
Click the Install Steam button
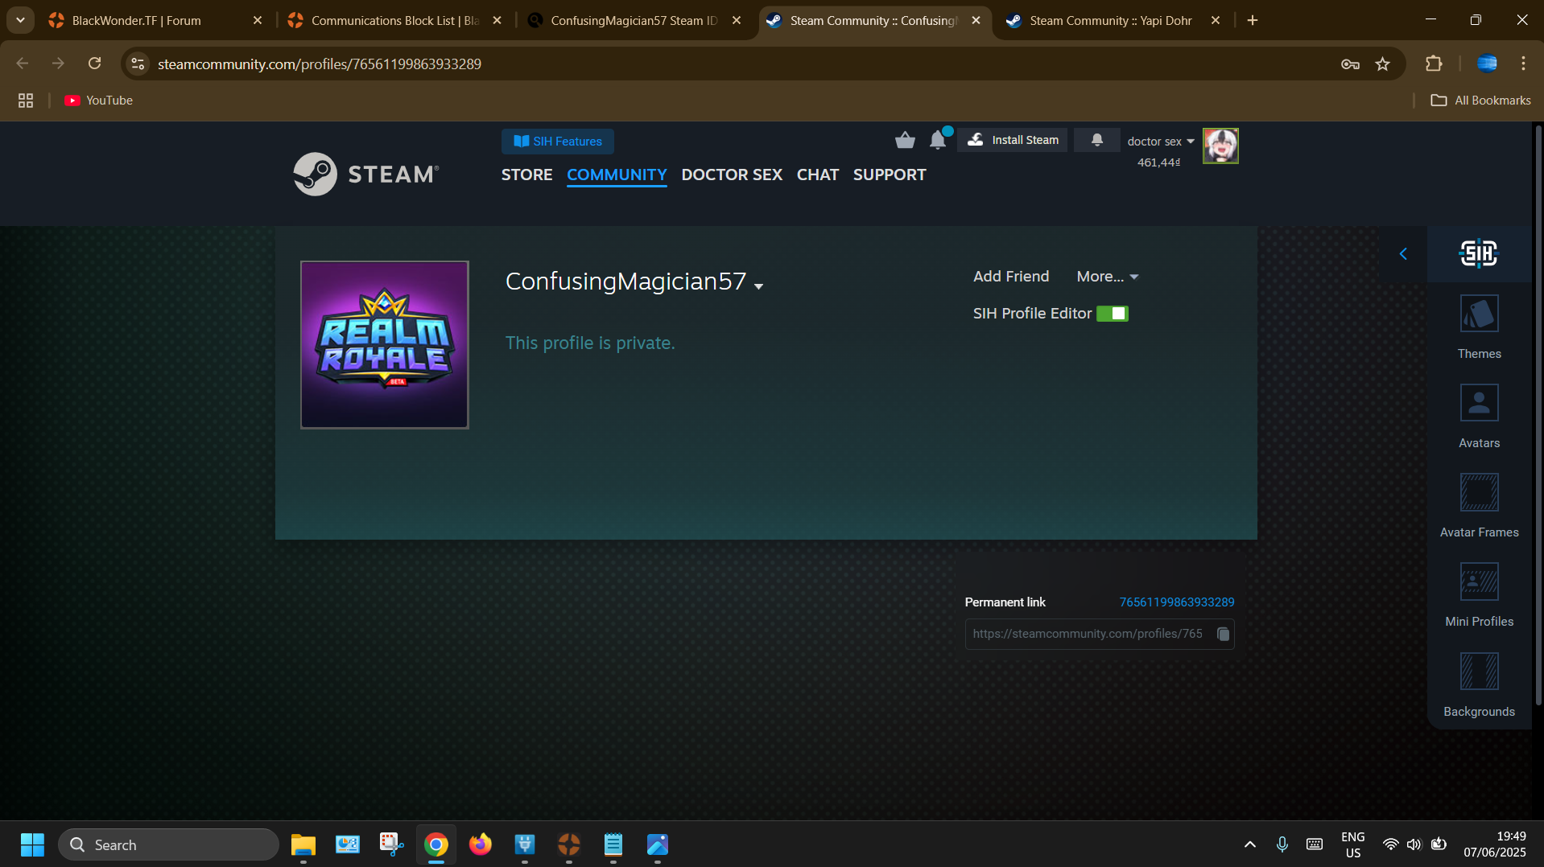point(1013,140)
